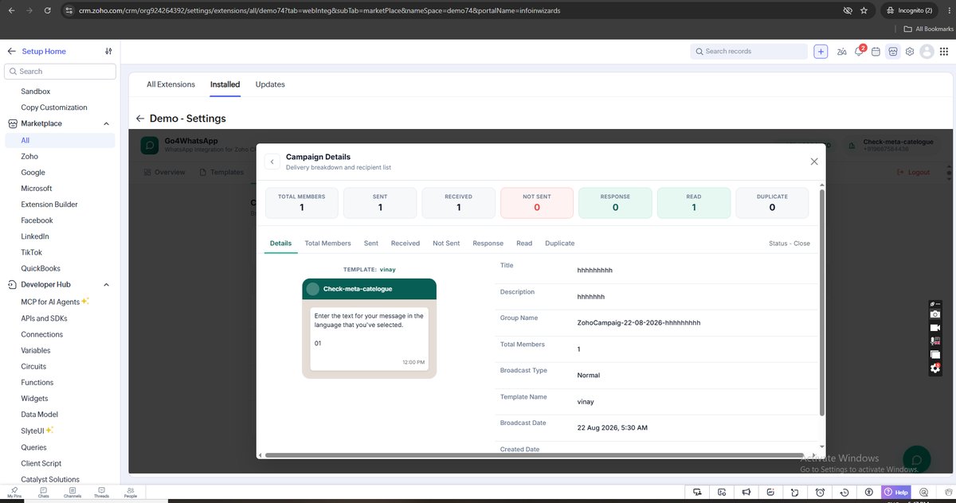Open My Pins in bottom bar
The height and width of the screenshot is (503, 956).
pyautogui.click(x=14, y=493)
